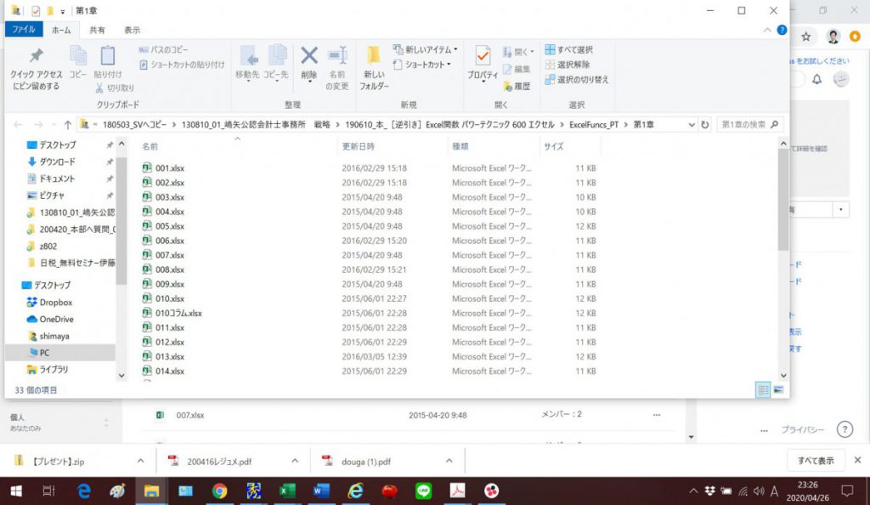The image size is (870, 505).
Task: Click the up-one-level arrow beside address bar
Action: coord(68,125)
